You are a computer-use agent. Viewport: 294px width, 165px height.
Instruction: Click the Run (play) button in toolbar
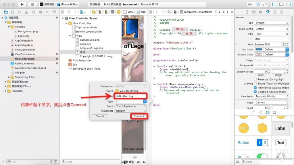[22, 4]
